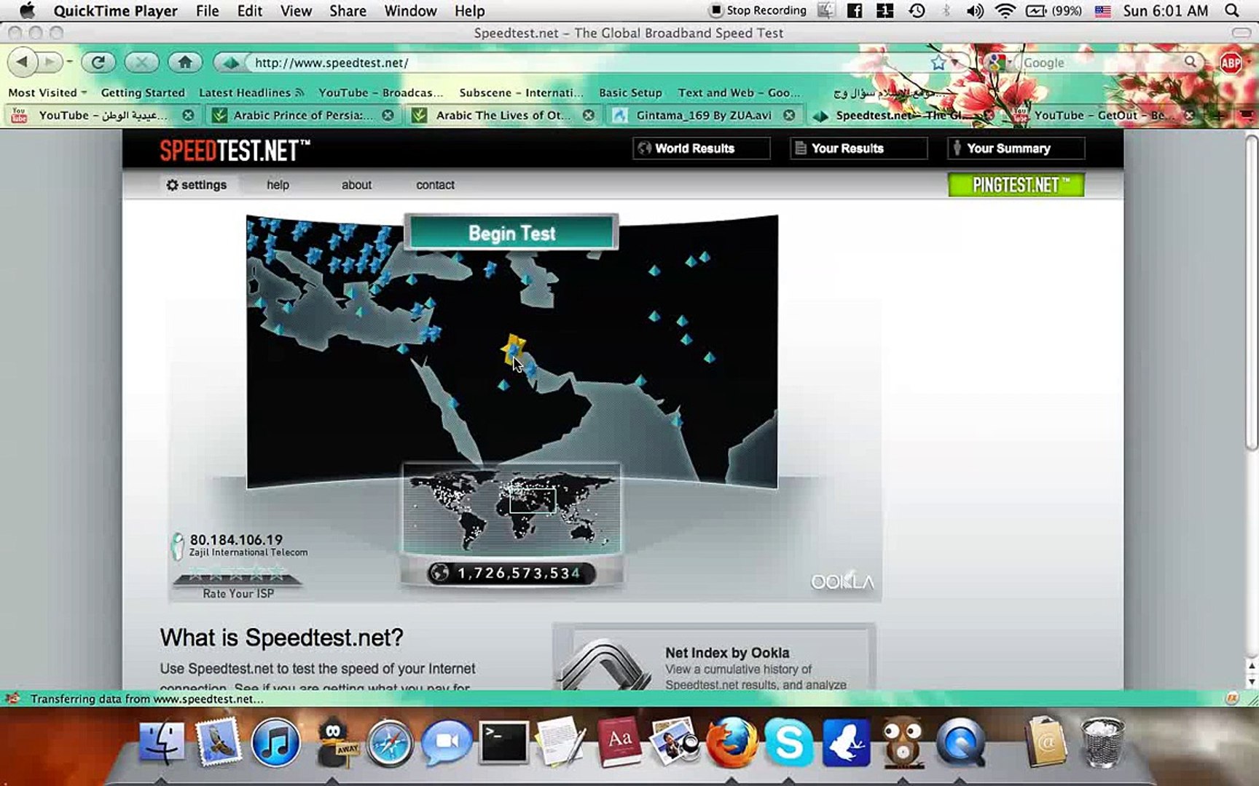1259x786 pixels.
Task: Open the search engine chooser dropdown
Action: [998, 63]
